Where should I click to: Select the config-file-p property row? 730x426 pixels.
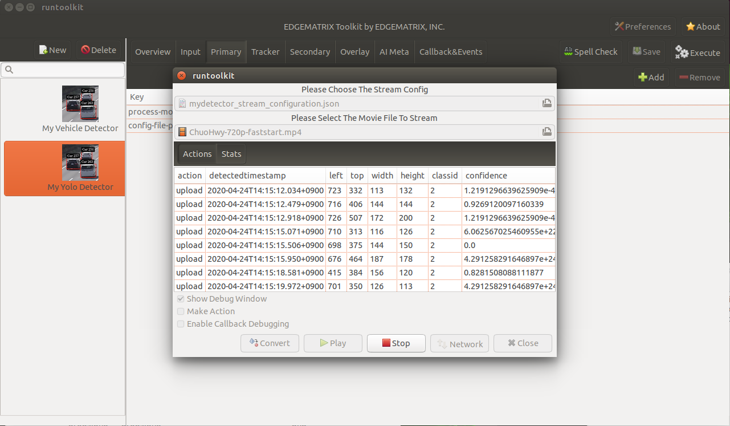(150, 125)
